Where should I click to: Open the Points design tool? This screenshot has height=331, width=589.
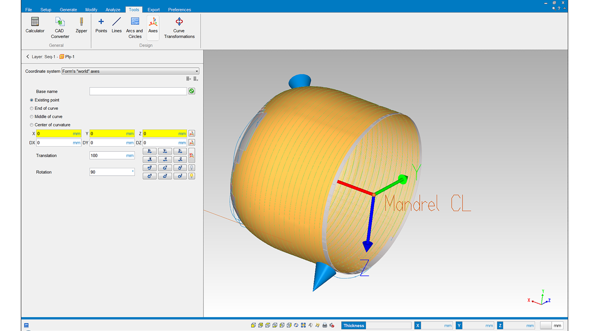[101, 25]
